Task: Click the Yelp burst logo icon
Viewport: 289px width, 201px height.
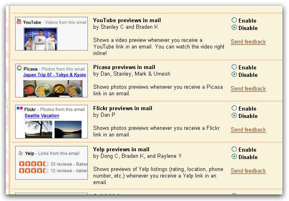Action: point(21,153)
